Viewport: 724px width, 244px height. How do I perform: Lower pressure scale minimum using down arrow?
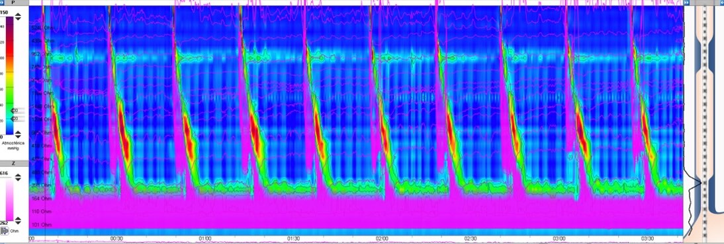tap(18, 137)
